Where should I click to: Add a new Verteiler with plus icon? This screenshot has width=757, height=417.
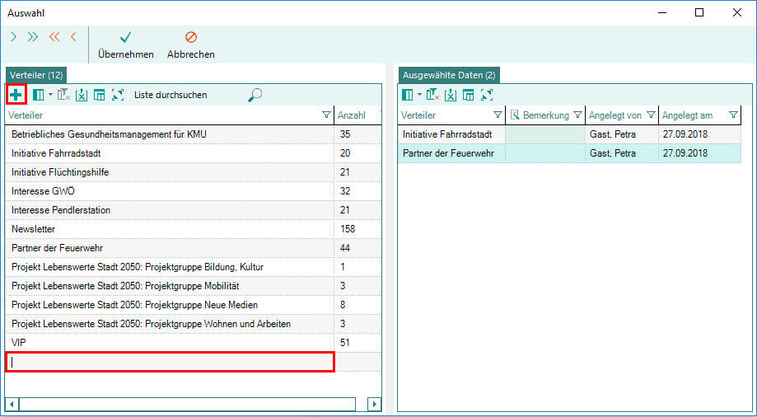16,95
